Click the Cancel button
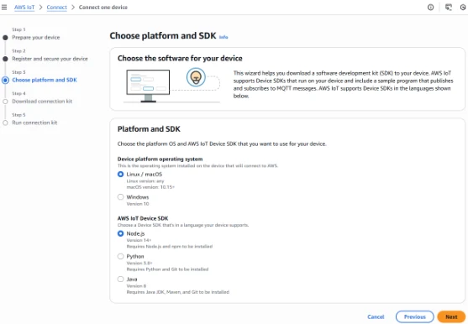This screenshot has width=468, height=324. (x=376, y=316)
